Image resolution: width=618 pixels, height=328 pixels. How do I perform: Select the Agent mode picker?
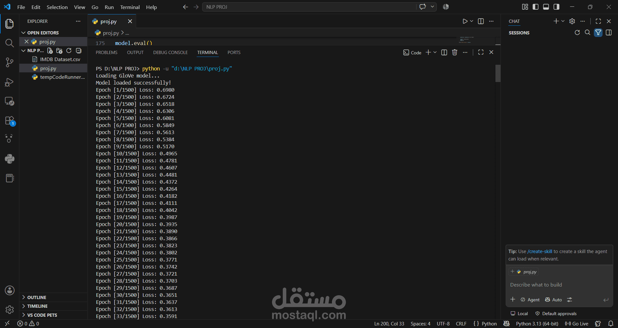point(530,300)
